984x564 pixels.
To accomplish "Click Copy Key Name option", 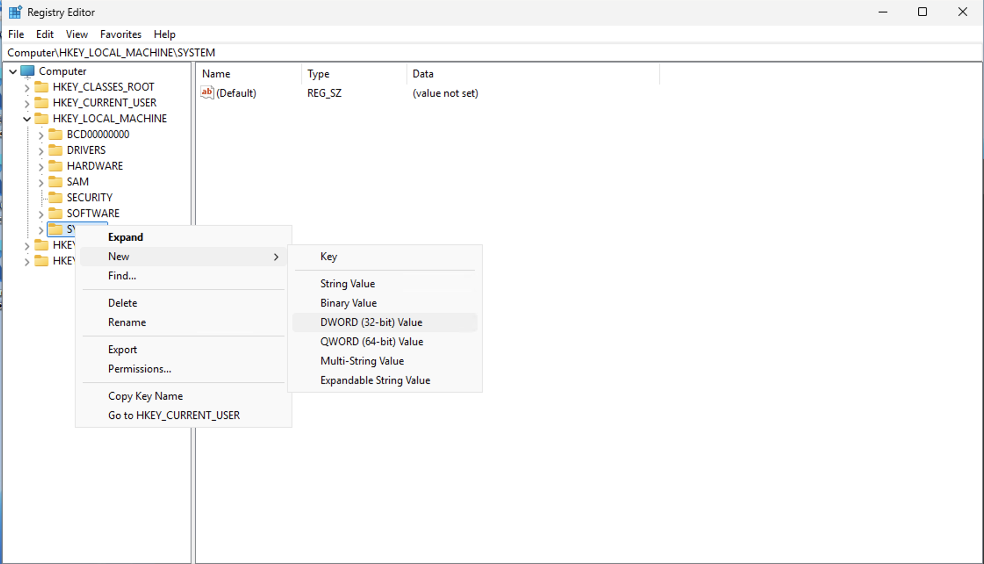I will 145,396.
